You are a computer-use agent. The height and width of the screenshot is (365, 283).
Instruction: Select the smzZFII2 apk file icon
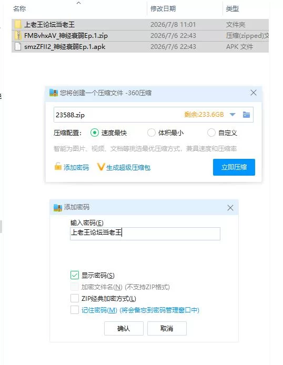pos(18,47)
